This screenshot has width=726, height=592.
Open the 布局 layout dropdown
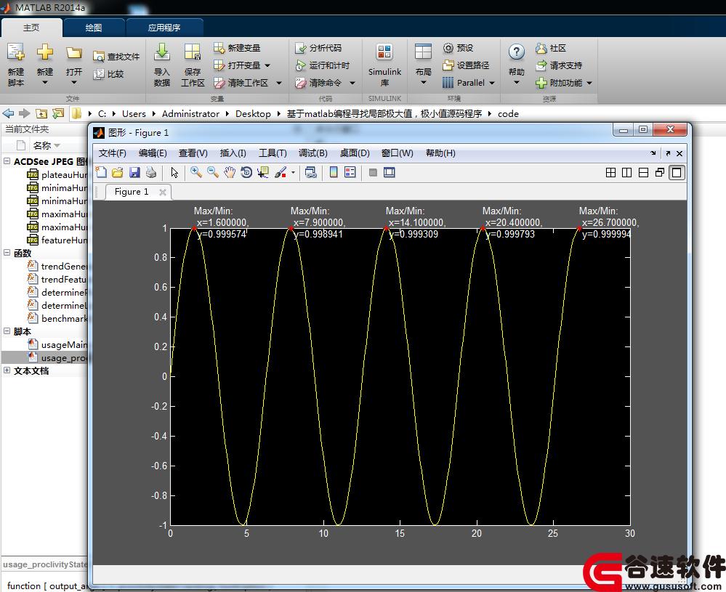[423, 82]
